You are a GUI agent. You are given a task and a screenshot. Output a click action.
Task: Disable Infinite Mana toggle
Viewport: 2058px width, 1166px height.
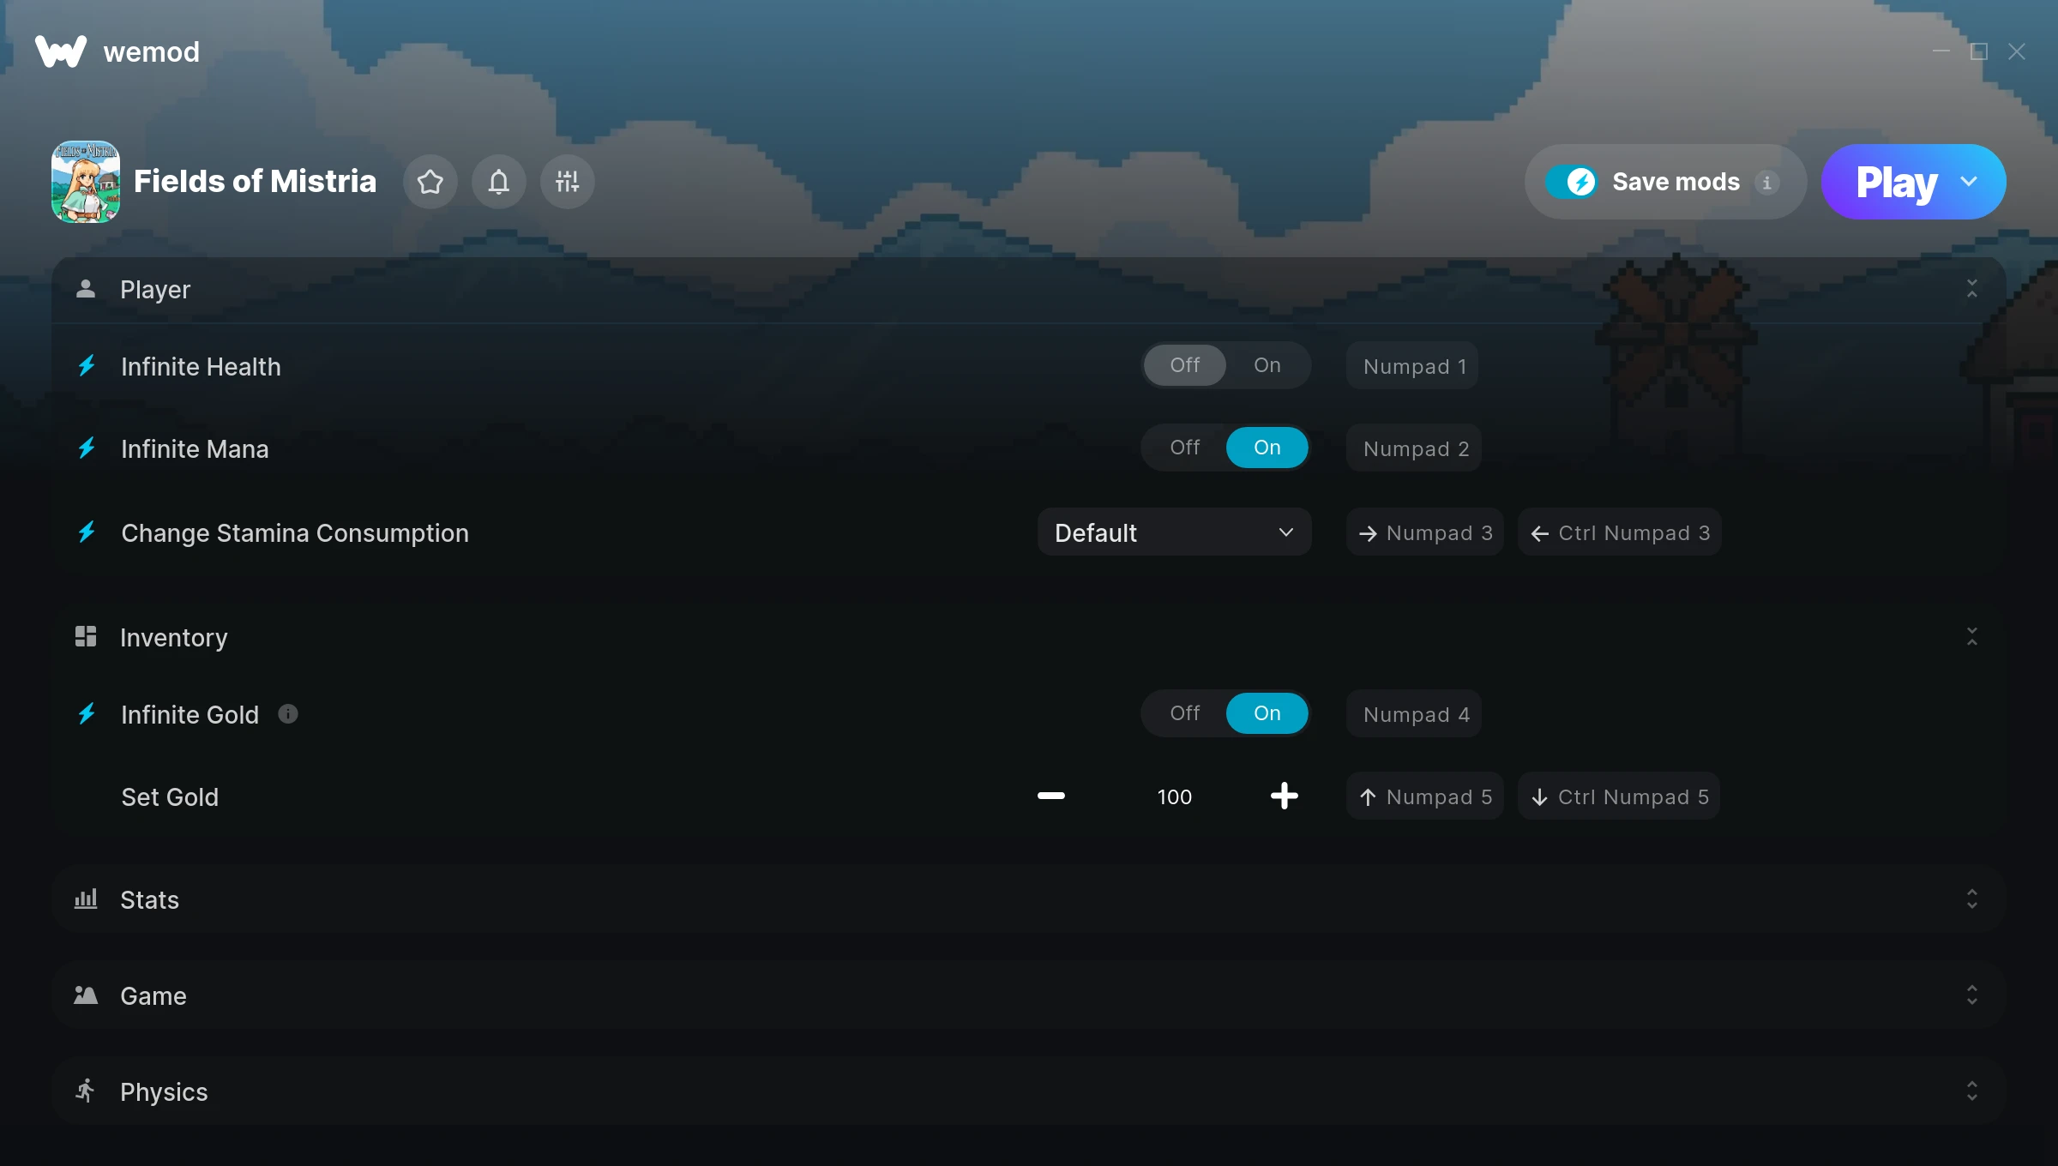pos(1184,447)
